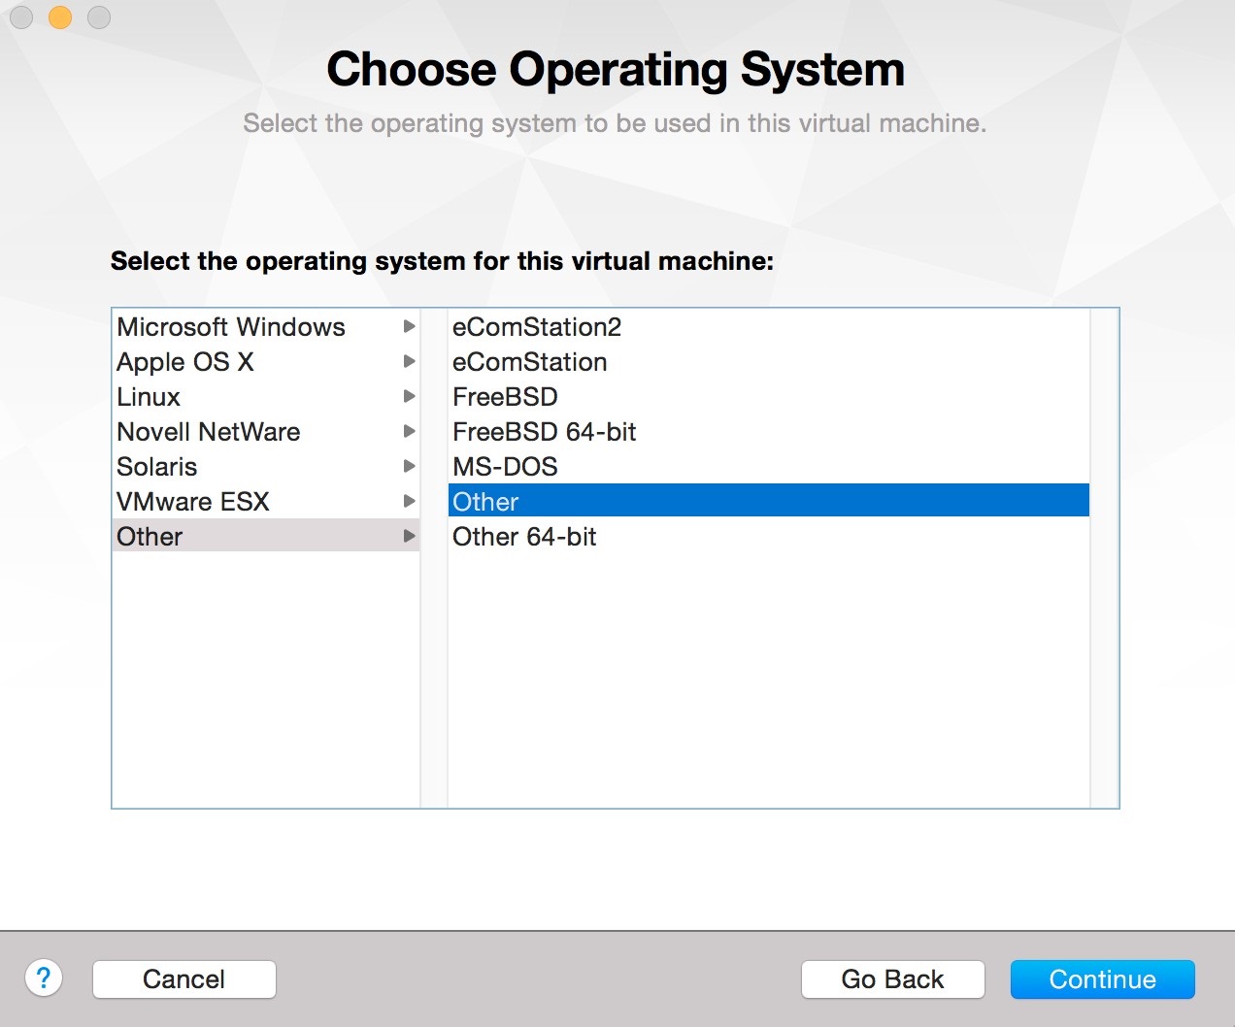Select Other 64-bit option
The height and width of the screenshot is (1027, 1235).
tap(769, 537)
